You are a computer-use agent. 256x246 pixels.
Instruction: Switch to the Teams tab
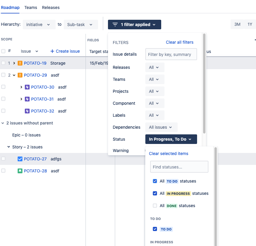31,7
